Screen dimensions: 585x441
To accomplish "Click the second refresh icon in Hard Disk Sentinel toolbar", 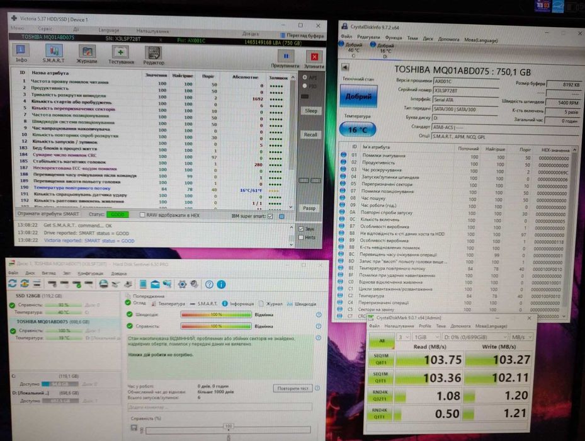I will coord(25,283).
